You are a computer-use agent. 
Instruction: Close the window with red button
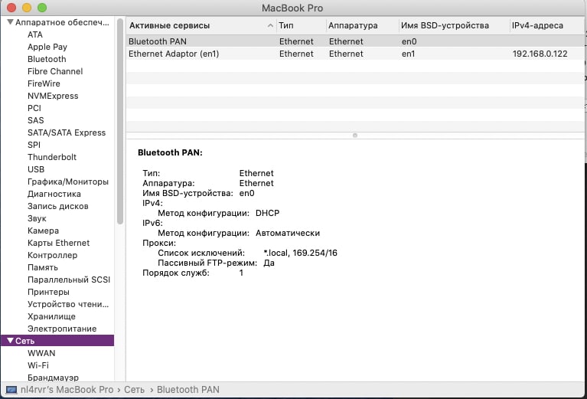point(11,8)
